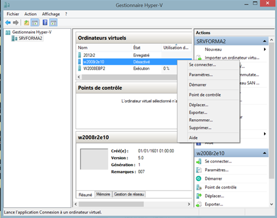Image resolution: width=277 pixels, height=218 pixels.
Task: Open the blue Help toolbar icon
Action: pos(45,22)
